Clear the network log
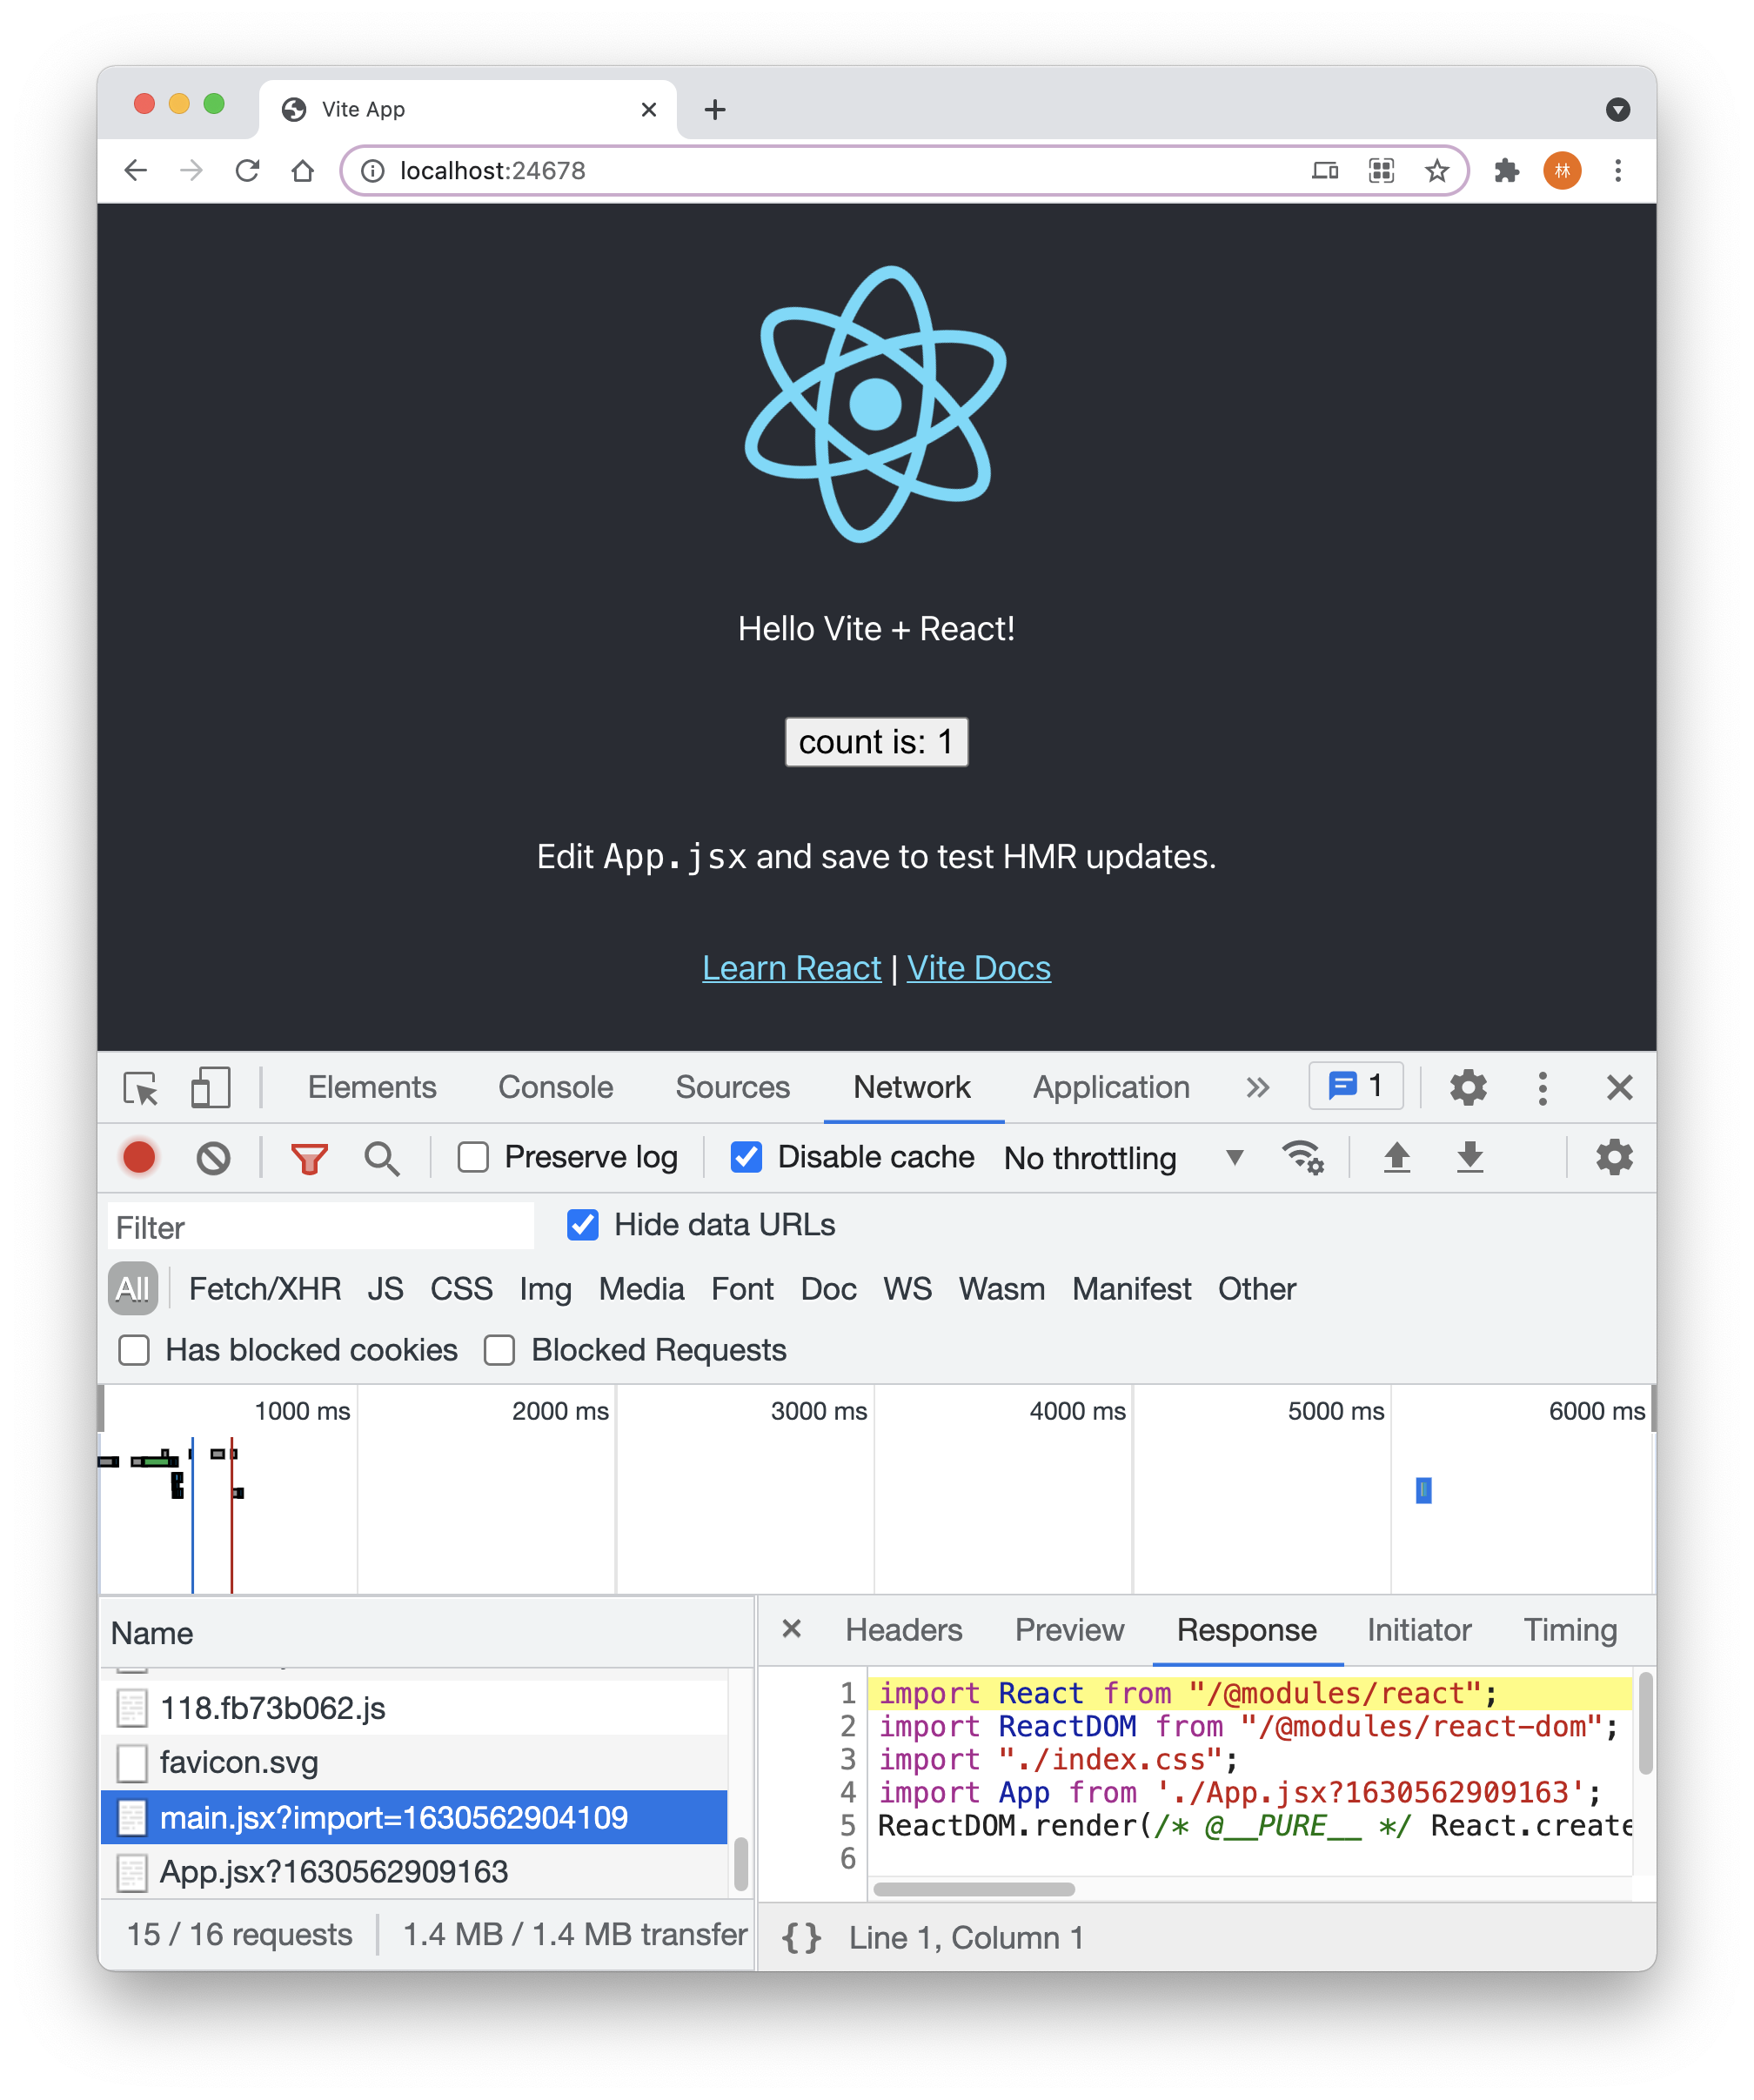1754x2100 pixels. pyautogui.click(x=213, y=1158)
